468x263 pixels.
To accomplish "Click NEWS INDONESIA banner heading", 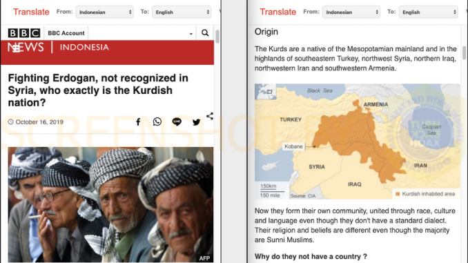I will click(x=59, y=47).
